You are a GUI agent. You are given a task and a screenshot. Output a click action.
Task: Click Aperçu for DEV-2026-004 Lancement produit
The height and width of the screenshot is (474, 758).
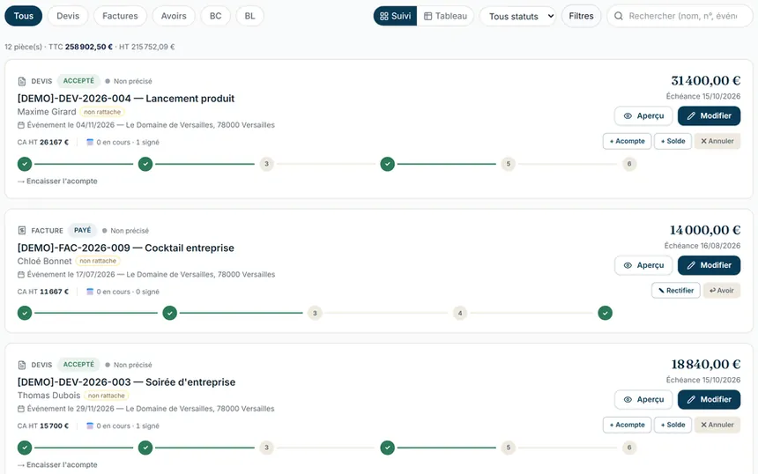tap(643, 116)
